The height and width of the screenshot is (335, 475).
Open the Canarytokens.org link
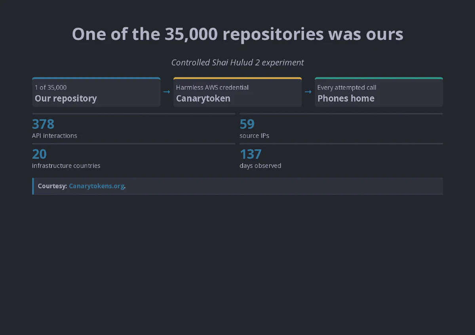point(97,186)
